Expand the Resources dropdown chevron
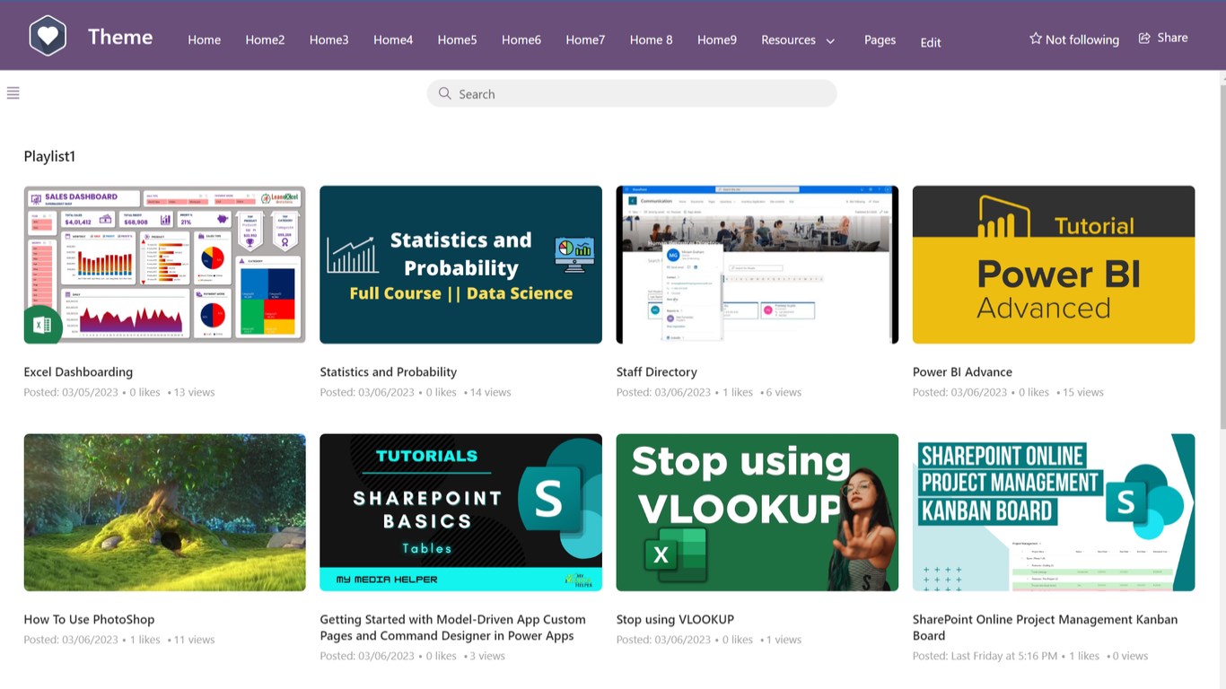 coord(830,41)
